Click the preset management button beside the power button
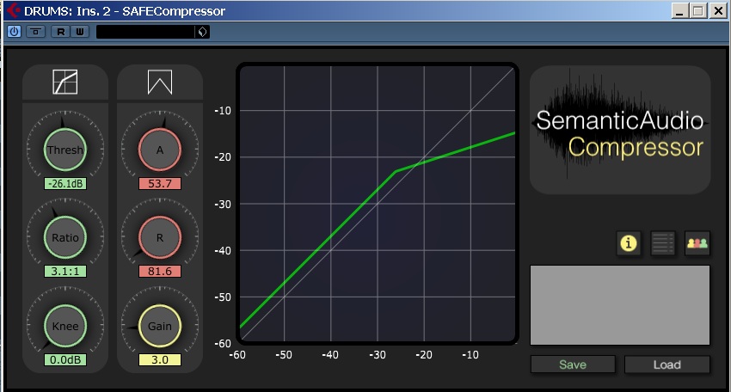 36,32
